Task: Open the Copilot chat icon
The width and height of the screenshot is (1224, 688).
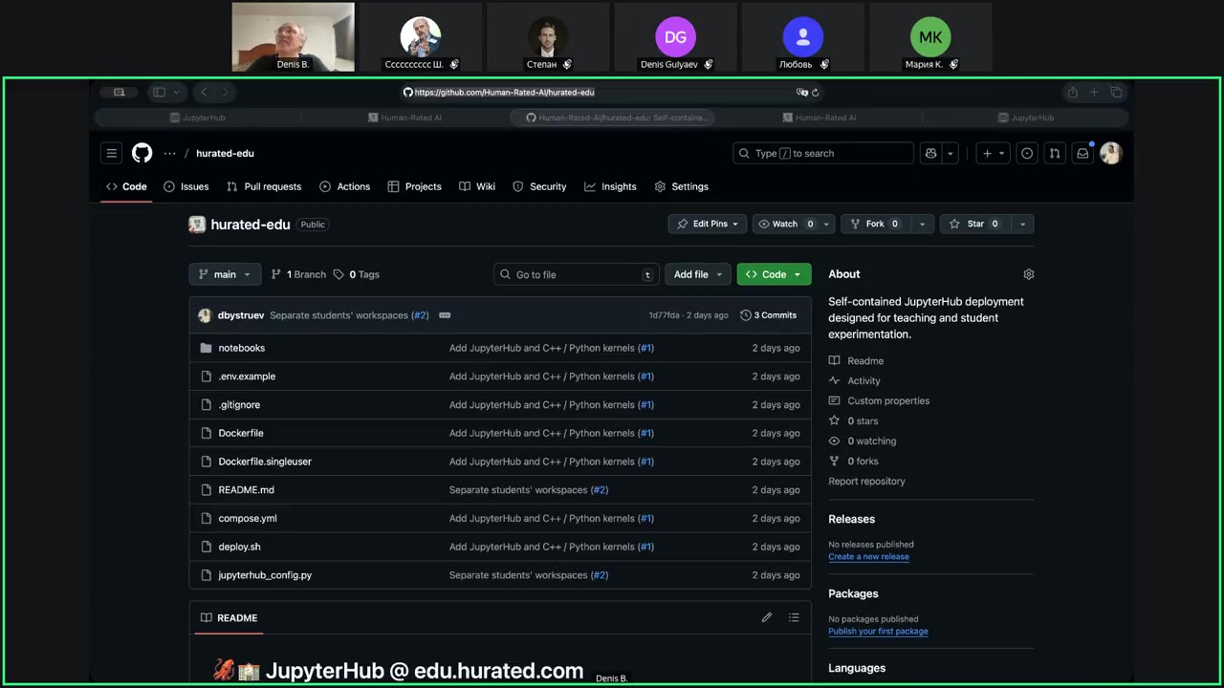Action: click(930, 153)
